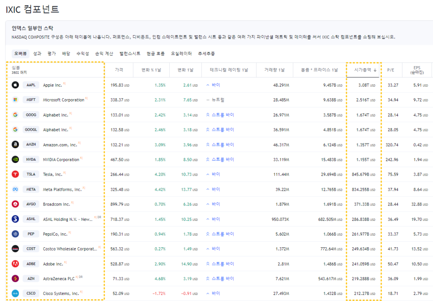Open the GOOGL ticker badge

(31, 129)
